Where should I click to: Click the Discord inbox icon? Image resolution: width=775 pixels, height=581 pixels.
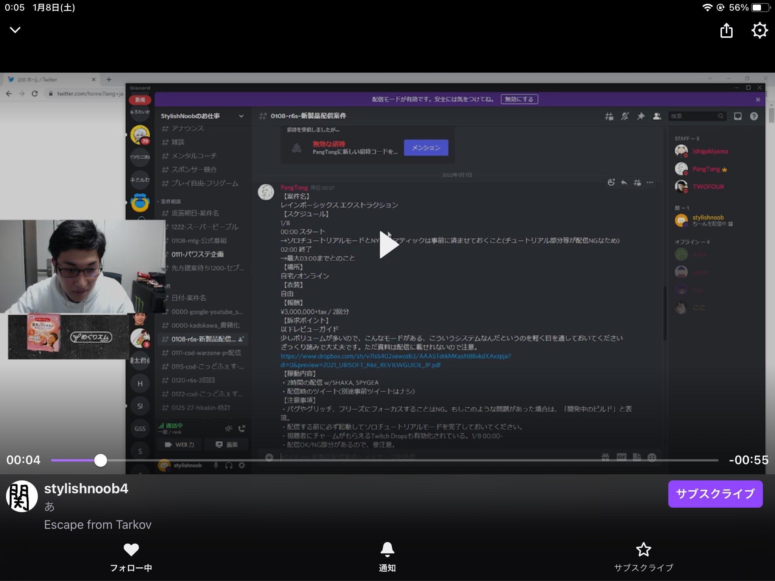(x=738, y=117)
